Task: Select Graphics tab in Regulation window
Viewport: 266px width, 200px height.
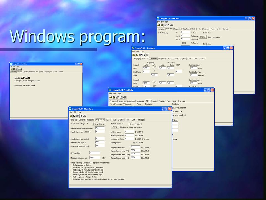Action: 121,120
